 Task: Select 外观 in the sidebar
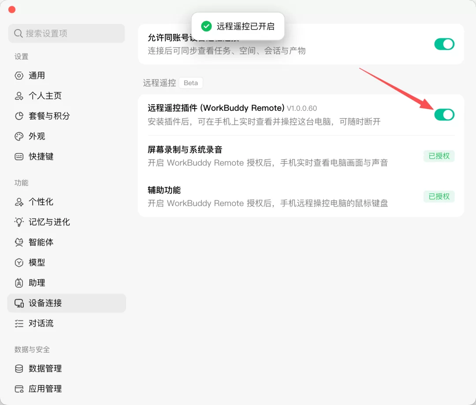[x=67, y=136]
